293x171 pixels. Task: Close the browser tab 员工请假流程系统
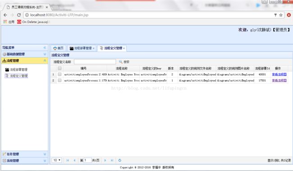(47, 7)
